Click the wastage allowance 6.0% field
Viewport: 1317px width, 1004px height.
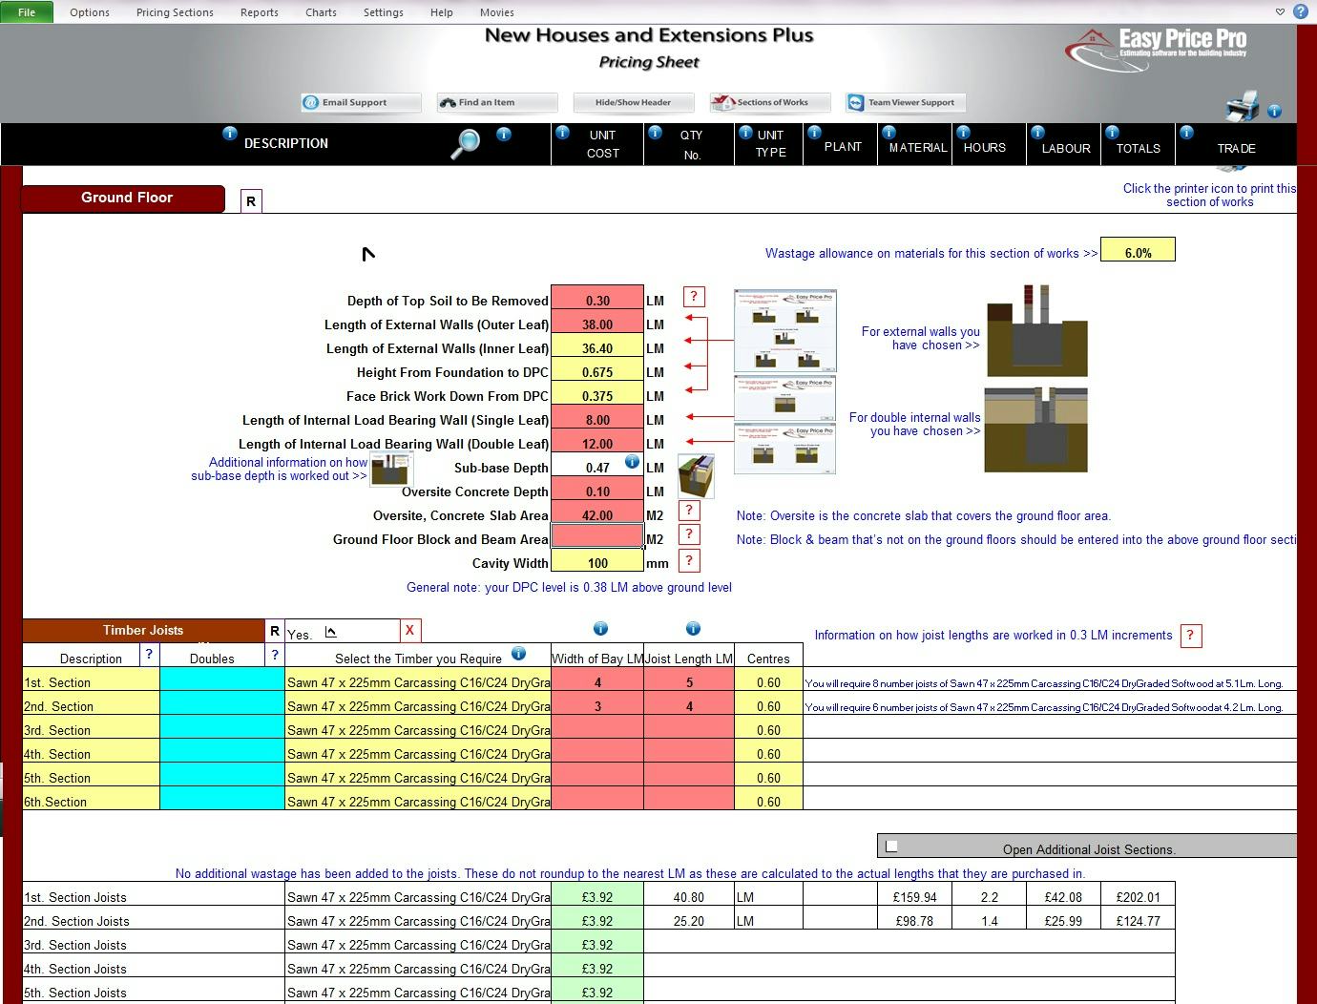[x=1138, y=250]
